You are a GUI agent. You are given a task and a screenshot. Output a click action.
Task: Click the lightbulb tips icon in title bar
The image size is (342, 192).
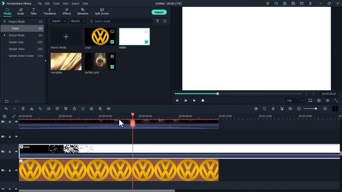(268, 4)
